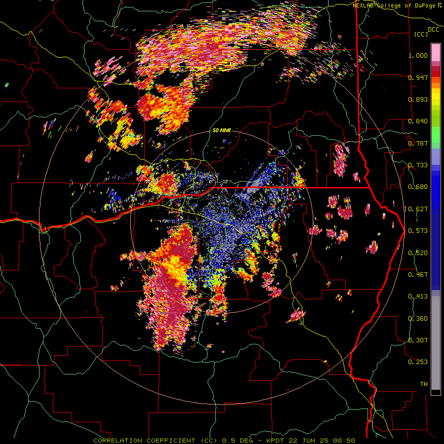Viewport: 444px width, 444px height.
Task: Click the DCC label above color scale
Action: pyautogui.click(x=433, y=30)
